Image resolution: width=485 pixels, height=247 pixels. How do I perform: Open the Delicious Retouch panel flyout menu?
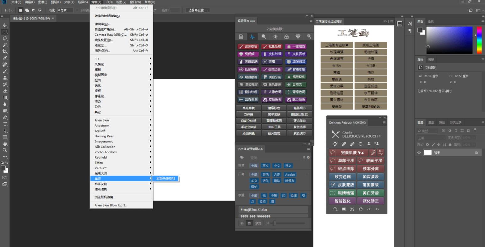384,122
